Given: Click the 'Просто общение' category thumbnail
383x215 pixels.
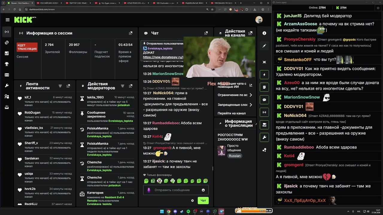Looking at the screenshot, I should (x=221, y=151).
